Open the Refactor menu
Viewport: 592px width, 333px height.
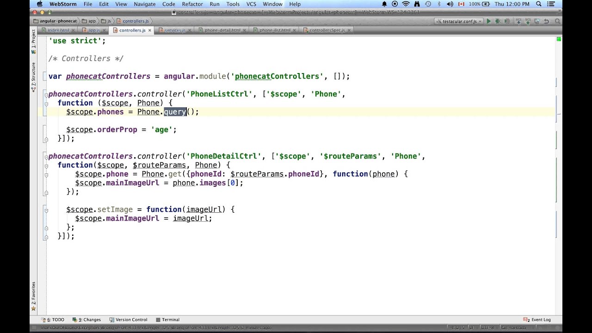[x=192, y=4]
